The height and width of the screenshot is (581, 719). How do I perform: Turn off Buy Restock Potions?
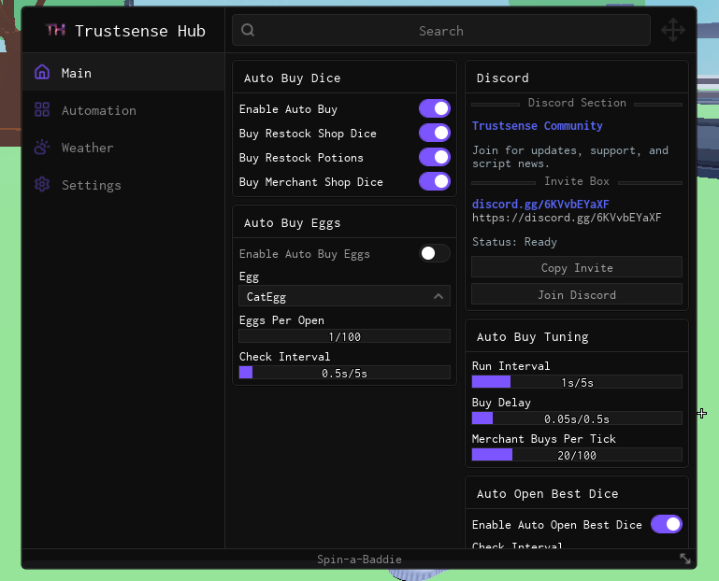click(x=434, y=157)
